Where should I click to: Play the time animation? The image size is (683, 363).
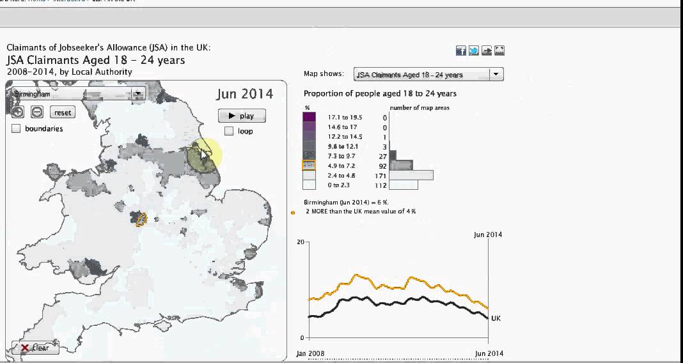pyautogui.click(x=242, y=116)
